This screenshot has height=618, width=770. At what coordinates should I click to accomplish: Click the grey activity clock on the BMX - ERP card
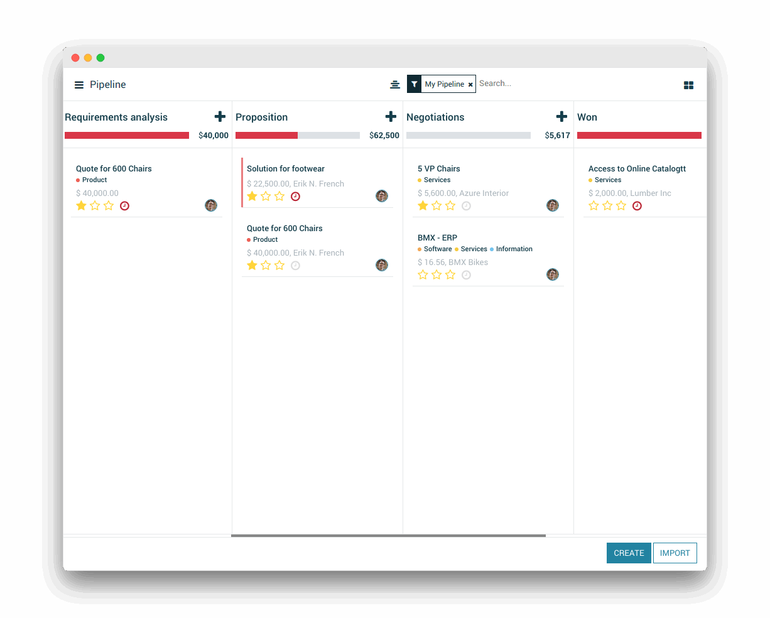466,275
